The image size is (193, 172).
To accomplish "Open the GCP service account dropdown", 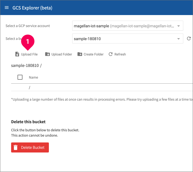I will pos(128,26).
